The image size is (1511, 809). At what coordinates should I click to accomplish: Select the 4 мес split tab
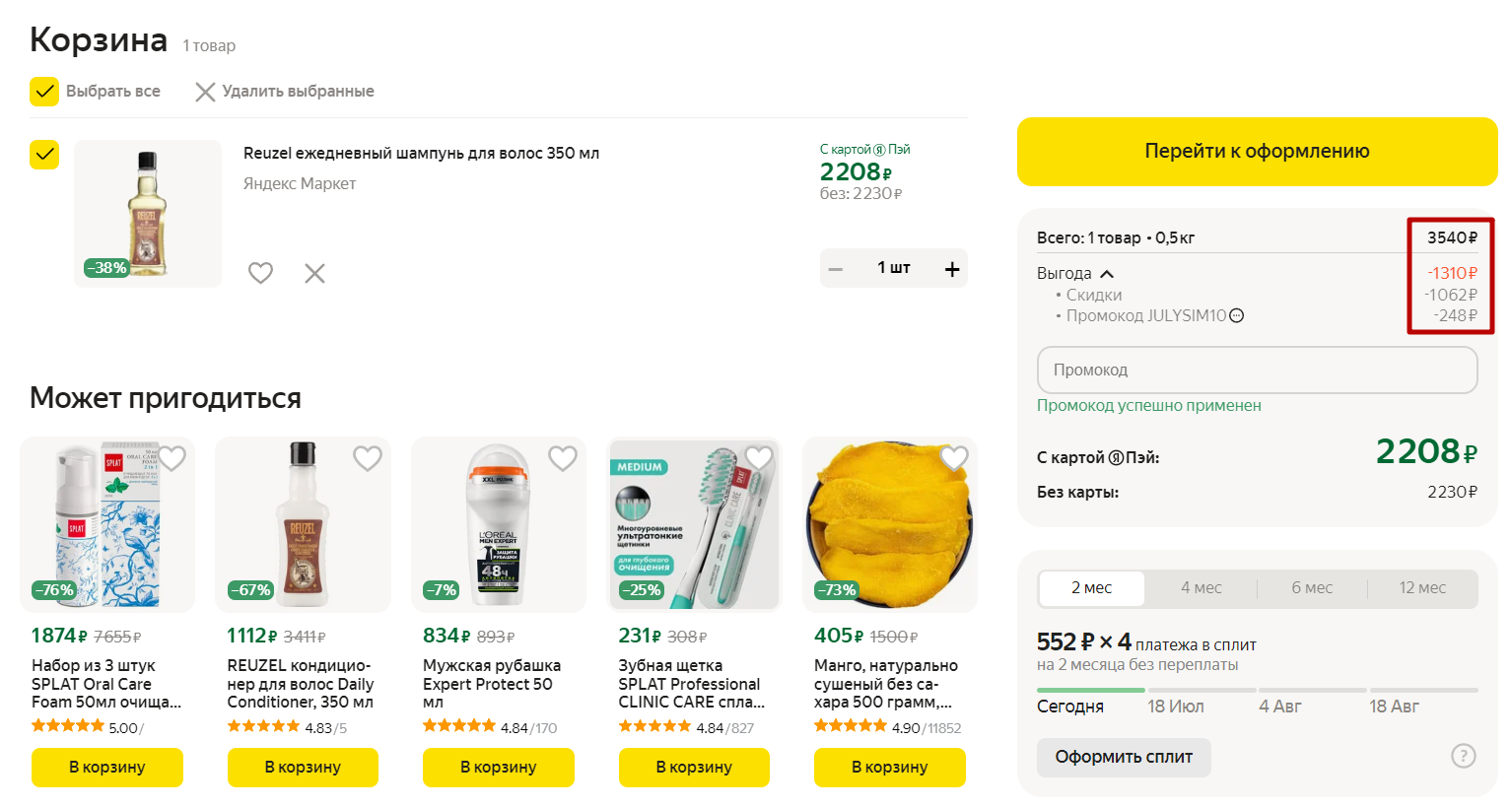click(1201, 588)
